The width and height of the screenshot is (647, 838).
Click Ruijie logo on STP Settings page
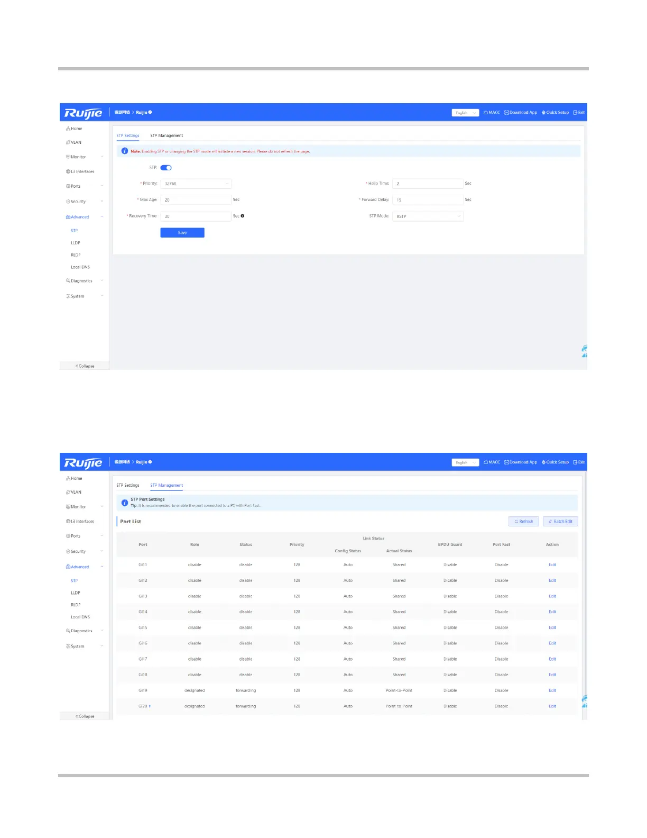[x=83, y=113]
